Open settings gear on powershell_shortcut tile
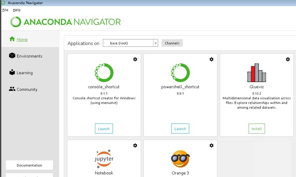 (x=211, y=59)
